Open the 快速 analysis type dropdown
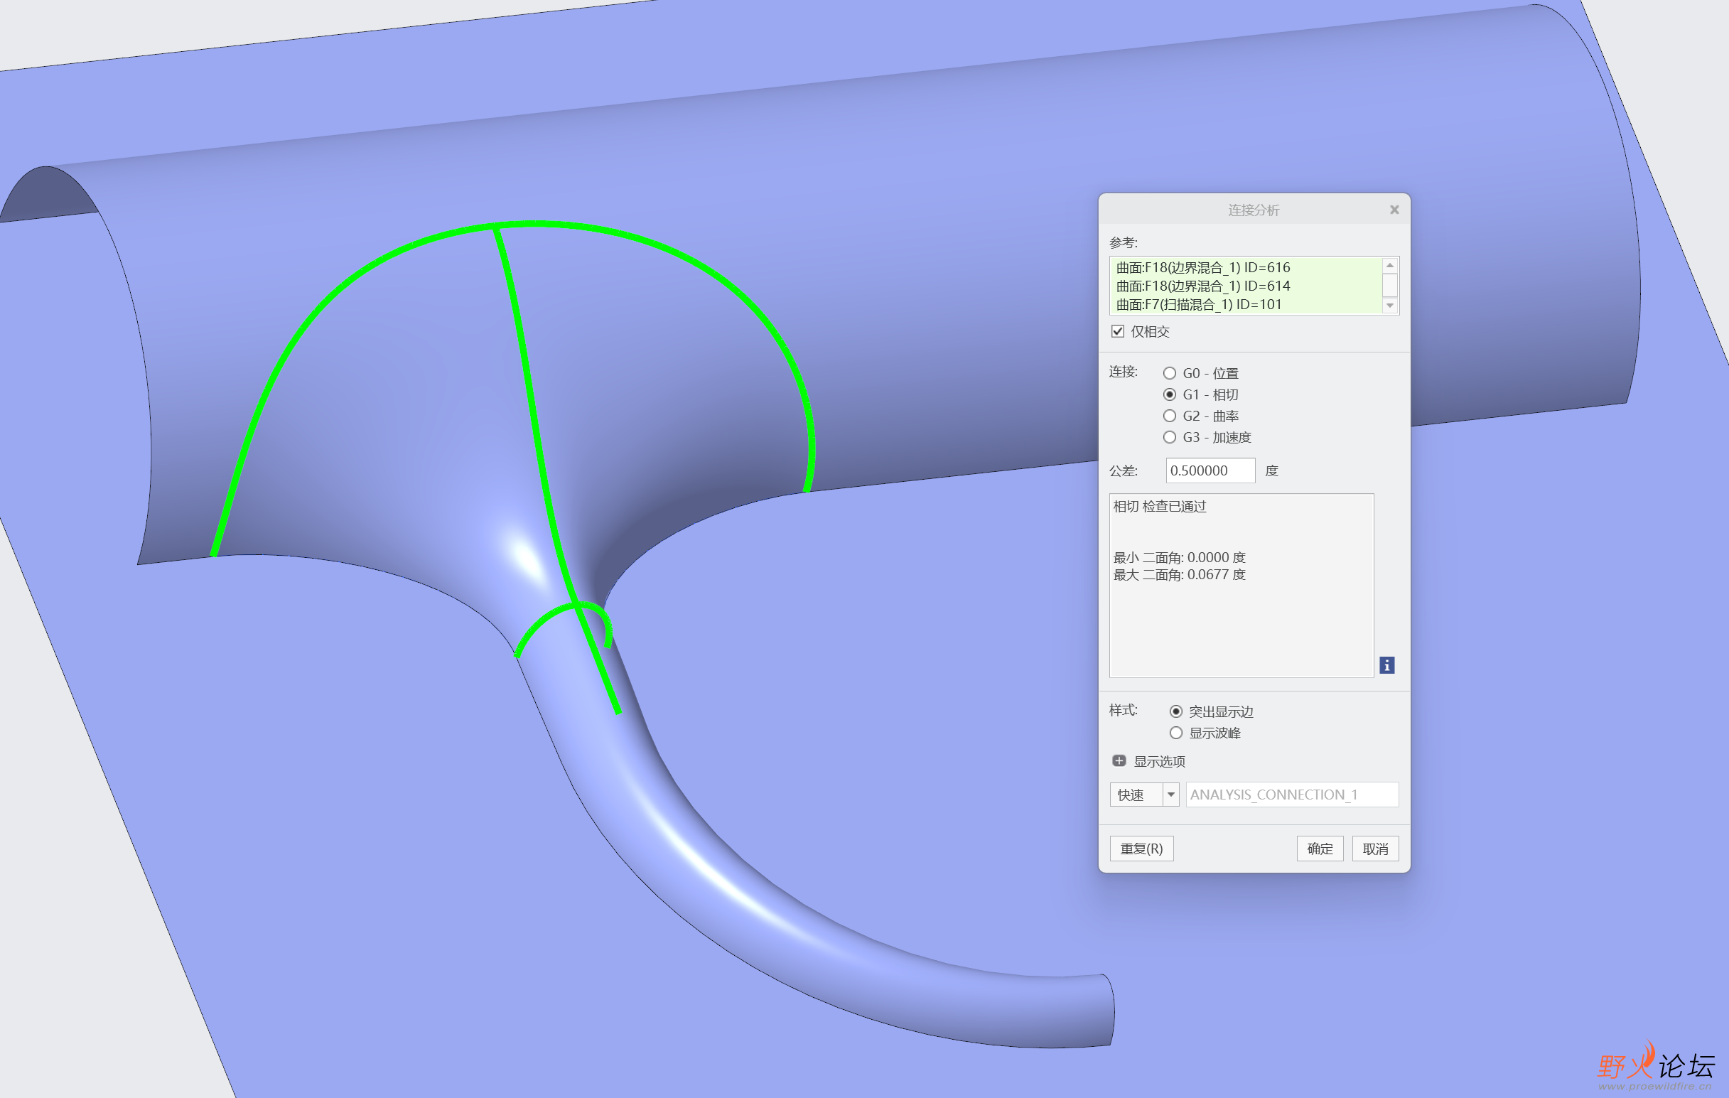The image size is (1729, 1098). click(x=1170, y=795)
